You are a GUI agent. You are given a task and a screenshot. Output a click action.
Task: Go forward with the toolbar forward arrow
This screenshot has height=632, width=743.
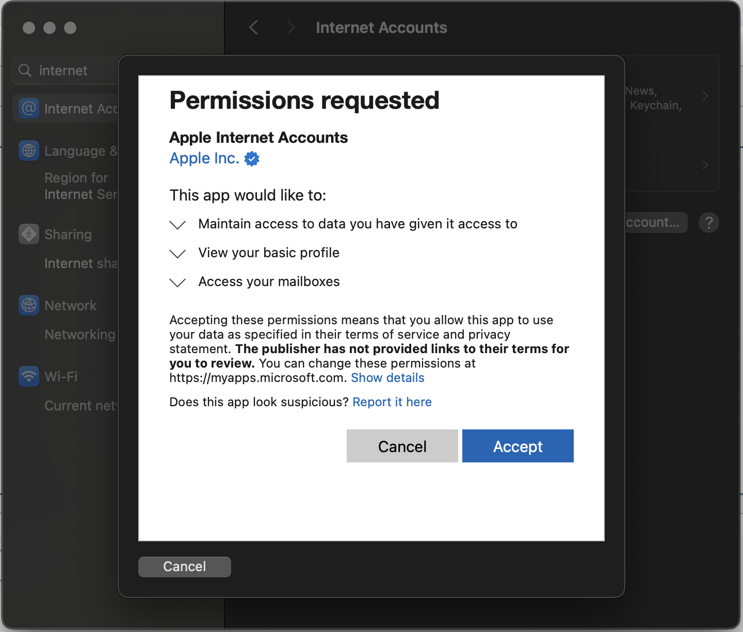click(290, 27)
